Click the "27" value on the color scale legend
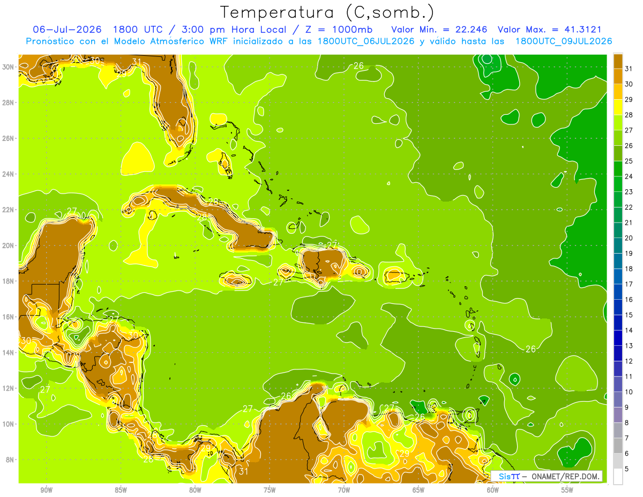Image resolution: width=643 pixels, height=497 pixels. tap(629, 130)
